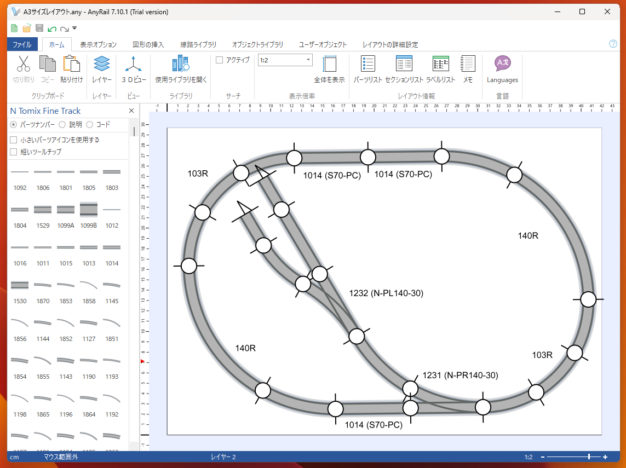Select curved track part 1856
The height and width of the screenshot is (468, 626).
point(20,330)
